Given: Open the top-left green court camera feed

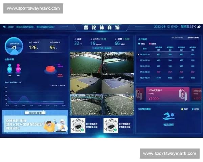Looking at the screenshot, I should click(86, 62).
